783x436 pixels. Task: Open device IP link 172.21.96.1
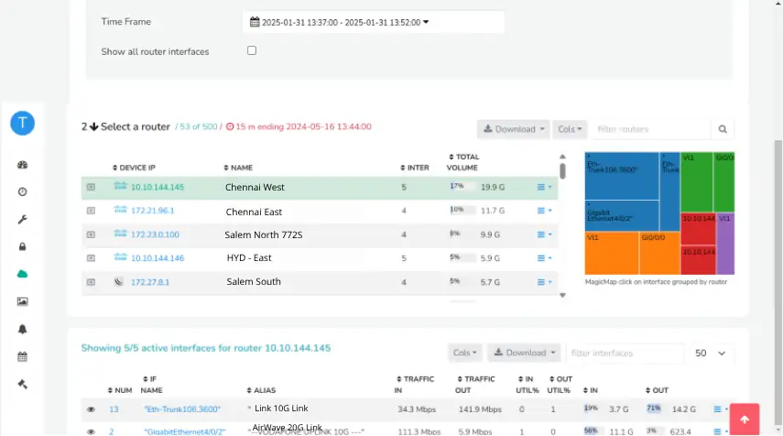click(x=152, y=211)
